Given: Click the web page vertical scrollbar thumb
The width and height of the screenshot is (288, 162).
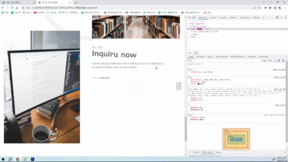Looking at the screenshot, I should click(x=185, y=129).
